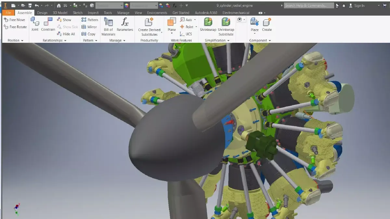
Task: Switch to the View tab
Action: (x=138, y=13)
